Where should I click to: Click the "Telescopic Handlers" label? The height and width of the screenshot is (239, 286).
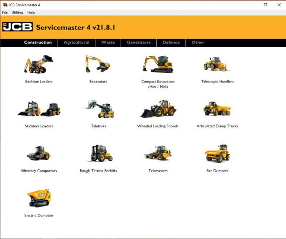pyautogui.click(x=217, y=82)
